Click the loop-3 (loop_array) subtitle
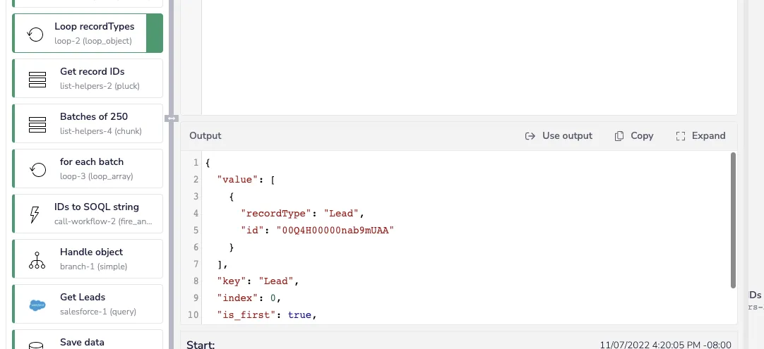 [x=97, y=176]
